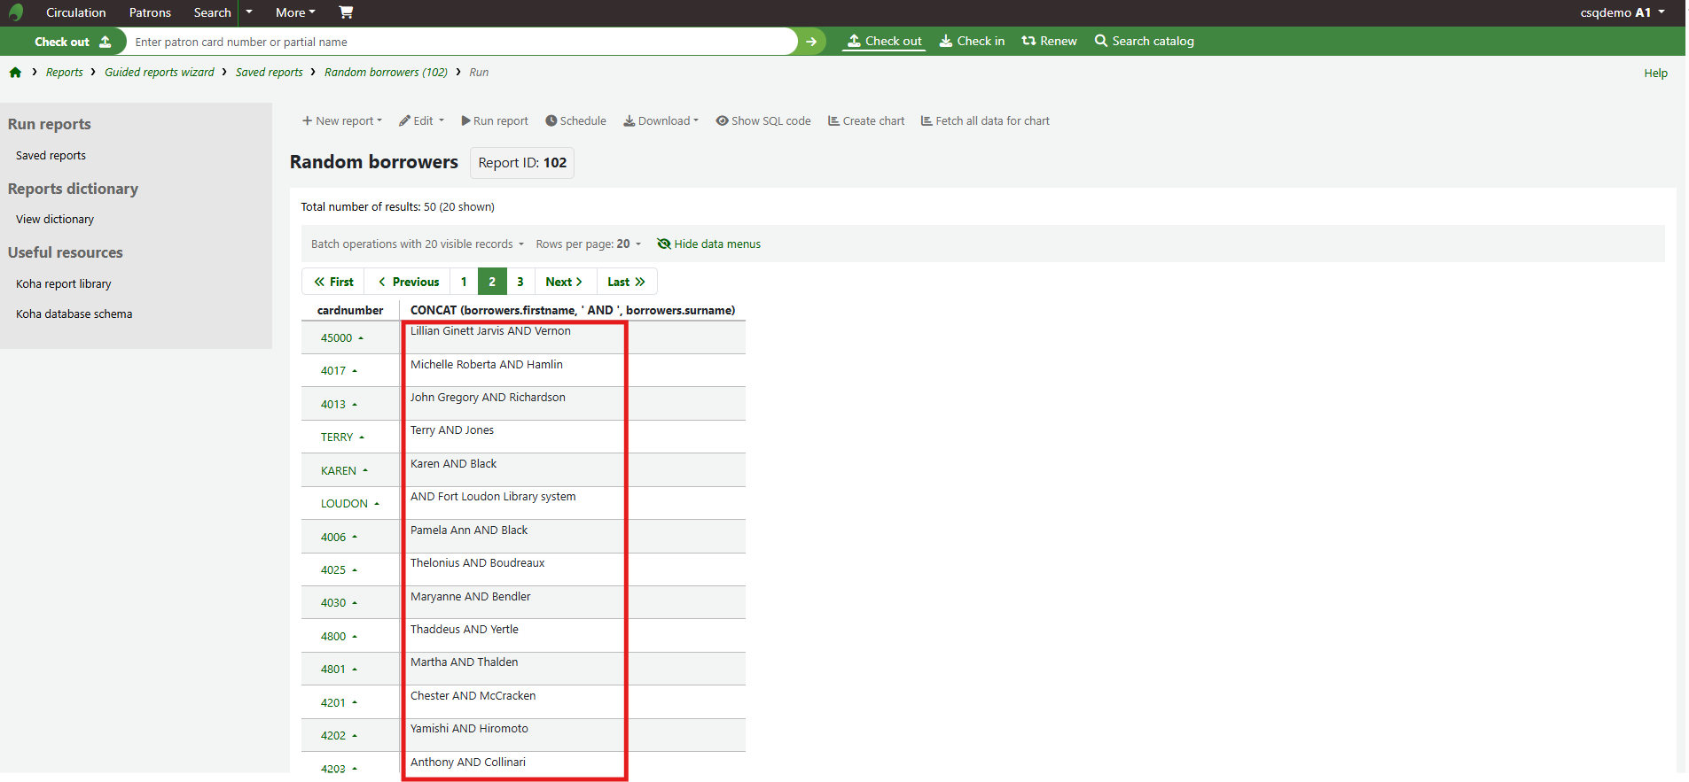Expand New report dropdown
The width and height of the screenshot is (1689, 782).
342,121
